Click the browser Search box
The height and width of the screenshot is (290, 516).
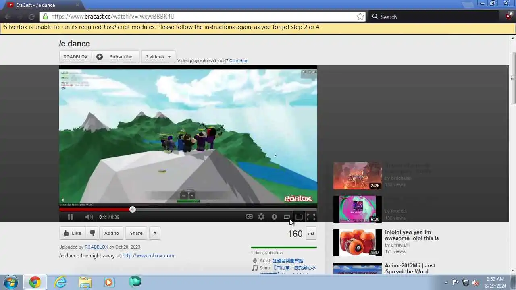tap(433, 17)
